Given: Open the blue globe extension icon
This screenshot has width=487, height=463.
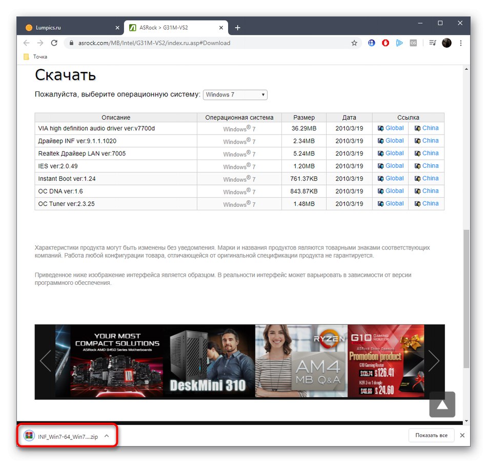Looking at the screenshot, I should [372, 43].
